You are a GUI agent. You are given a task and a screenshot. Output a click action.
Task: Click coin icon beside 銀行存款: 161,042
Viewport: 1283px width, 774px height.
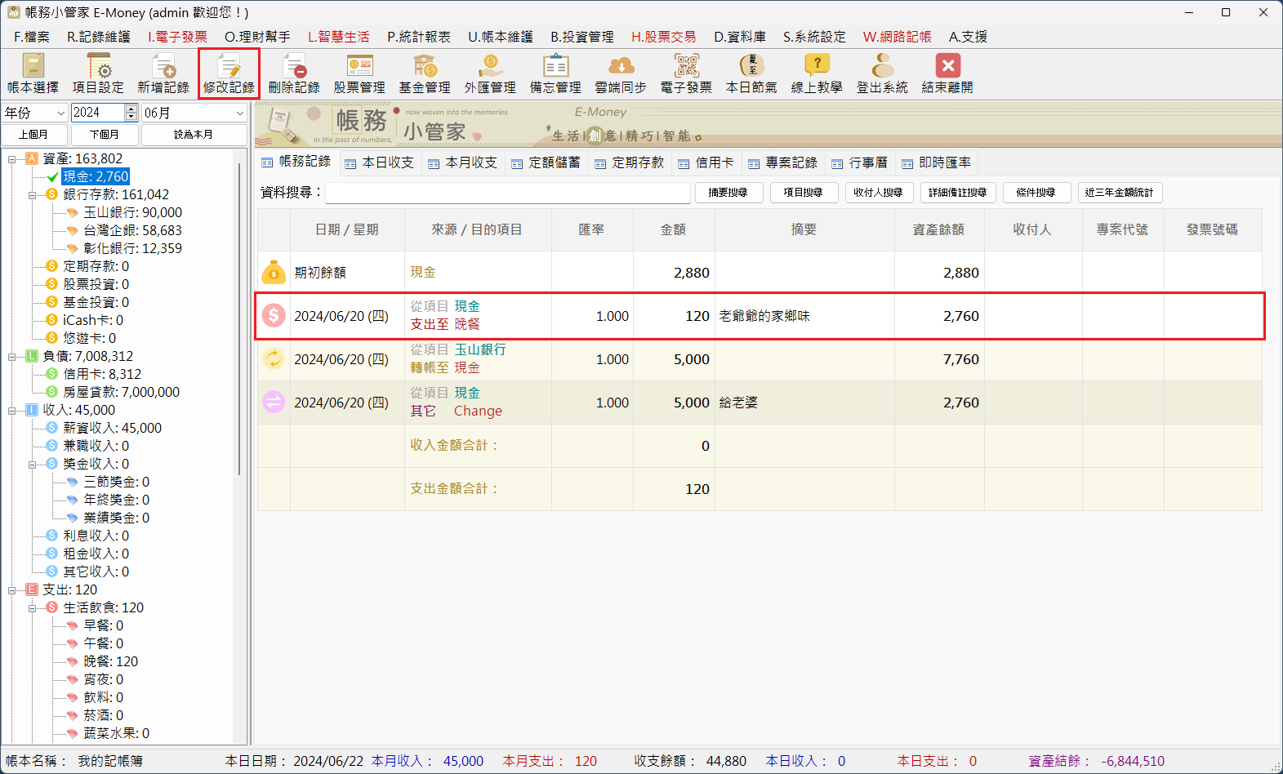52,194
